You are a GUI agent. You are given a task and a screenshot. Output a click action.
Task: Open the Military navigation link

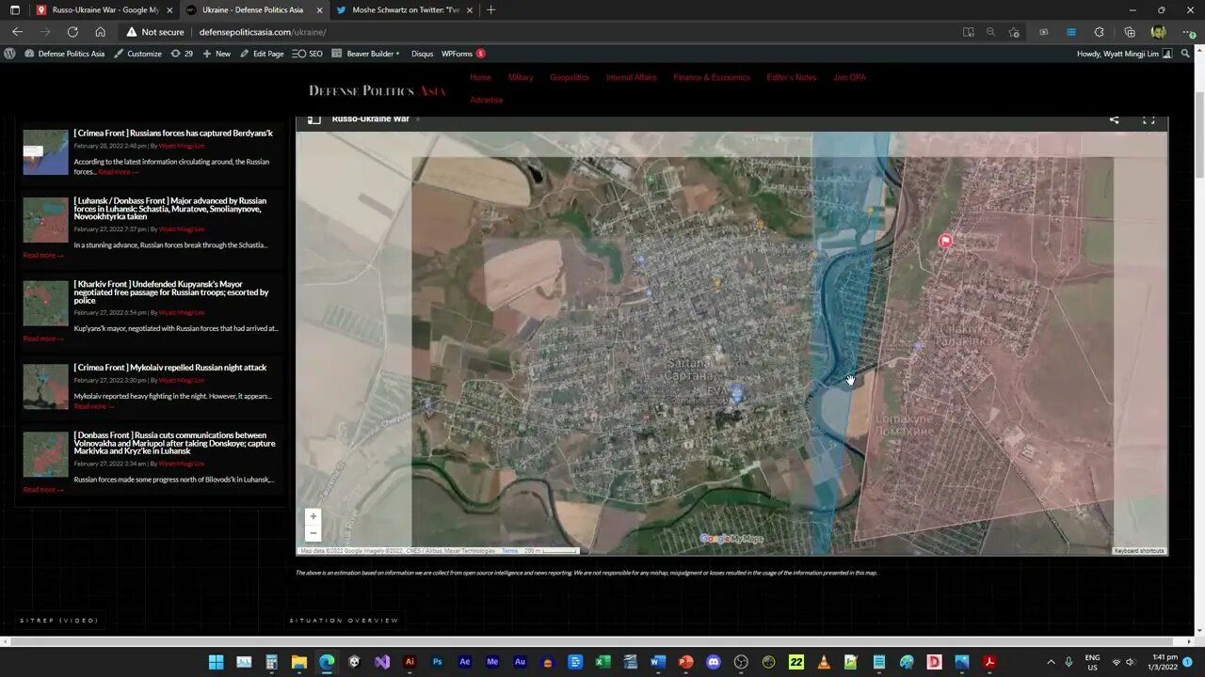coord(521,77)
